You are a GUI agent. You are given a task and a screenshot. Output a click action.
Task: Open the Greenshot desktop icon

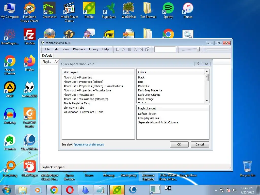click(50, 10)
